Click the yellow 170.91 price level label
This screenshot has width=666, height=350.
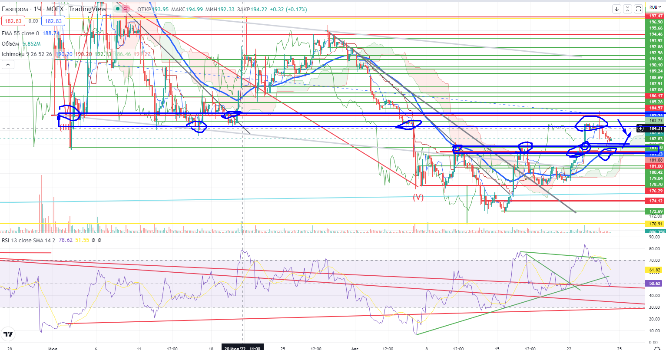656,224
